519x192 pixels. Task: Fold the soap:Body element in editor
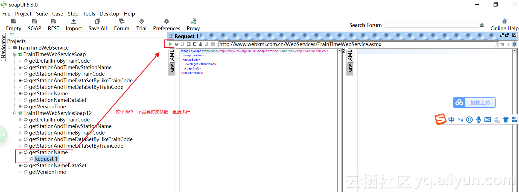[x=178, y=60]
